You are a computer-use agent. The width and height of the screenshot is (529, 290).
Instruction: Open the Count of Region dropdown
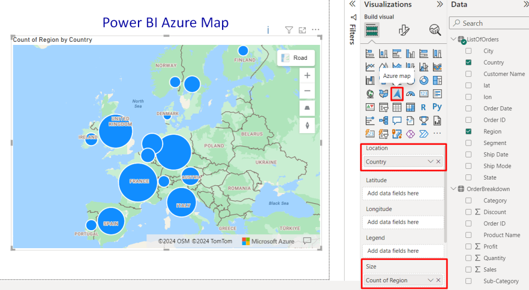pyautogui.click(x=431, y=280)
